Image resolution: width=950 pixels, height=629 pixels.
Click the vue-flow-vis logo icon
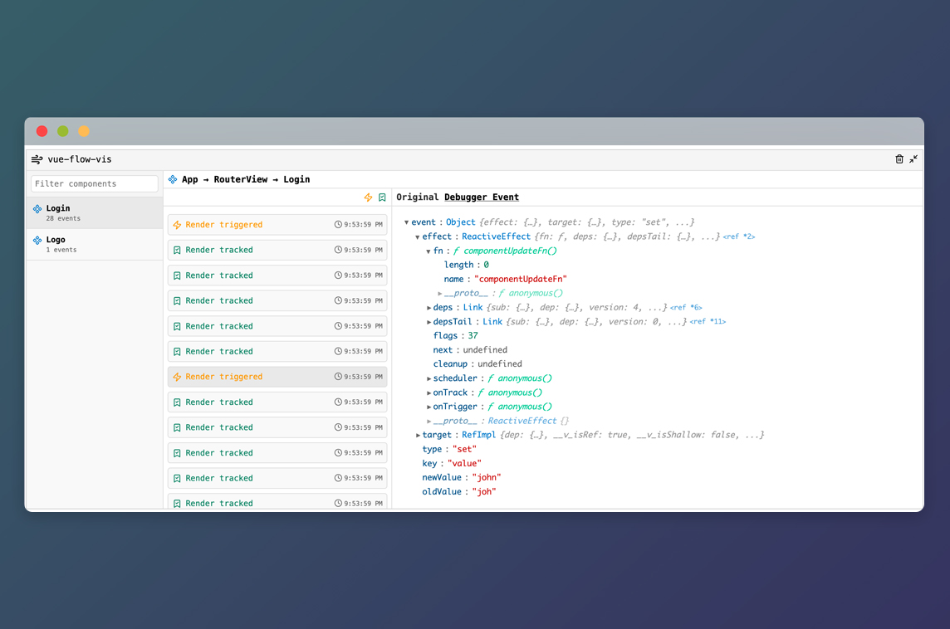click(x=37, y=159)
